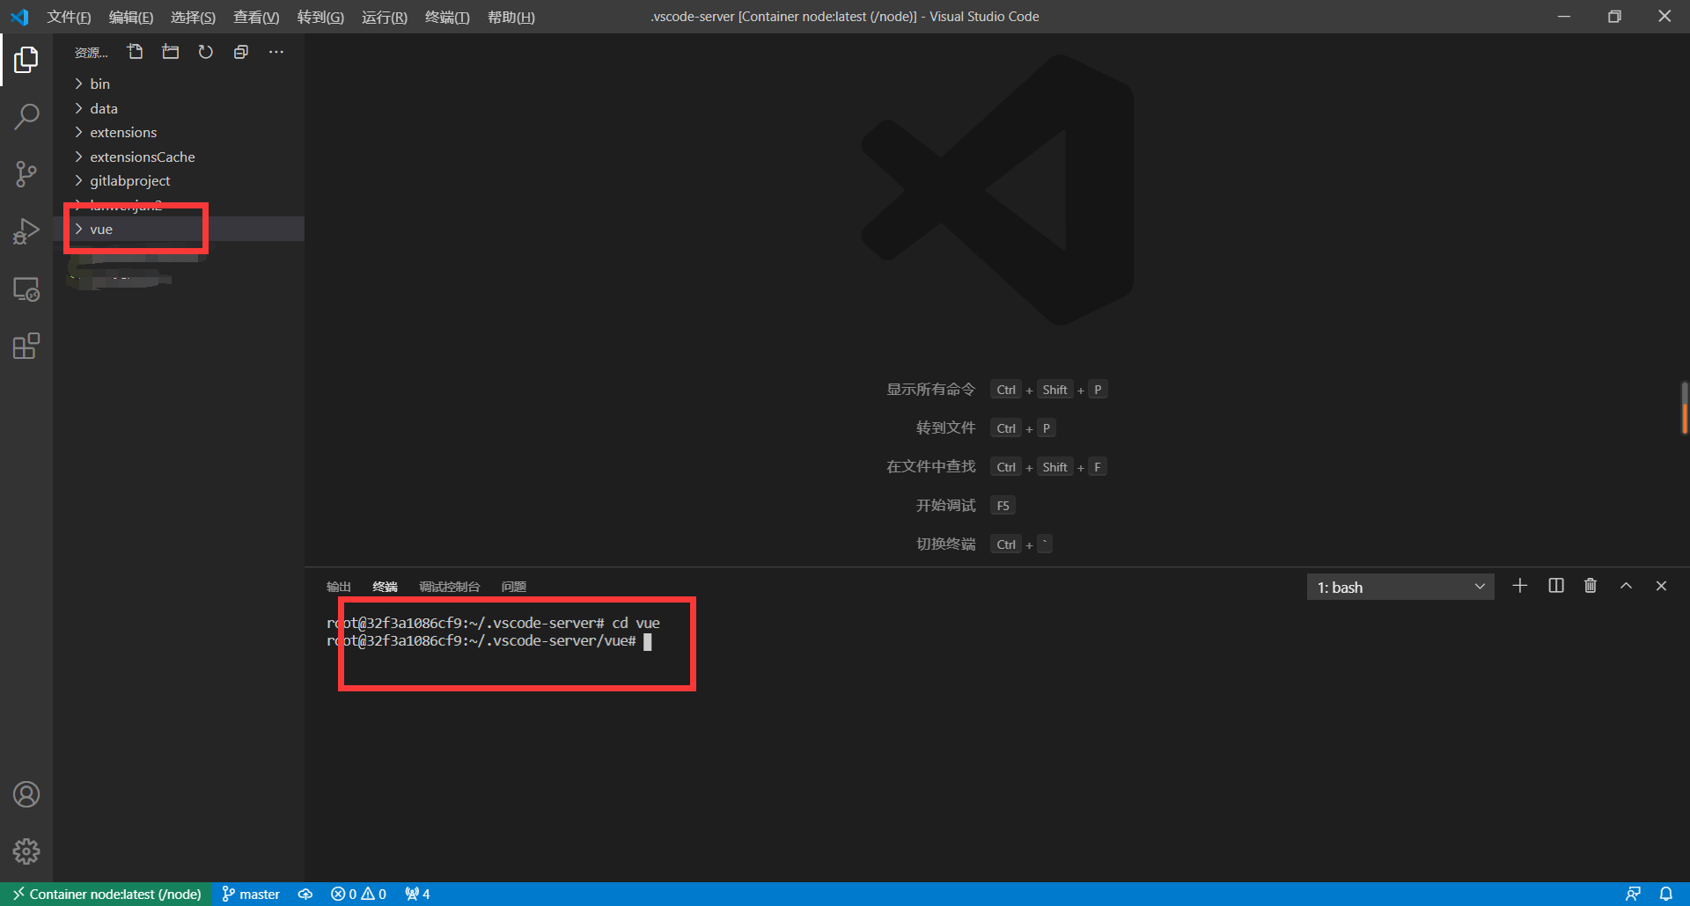1690x906 pixels.
Task: Switch to the 问题 panel tab
Action: pos(513,587)
